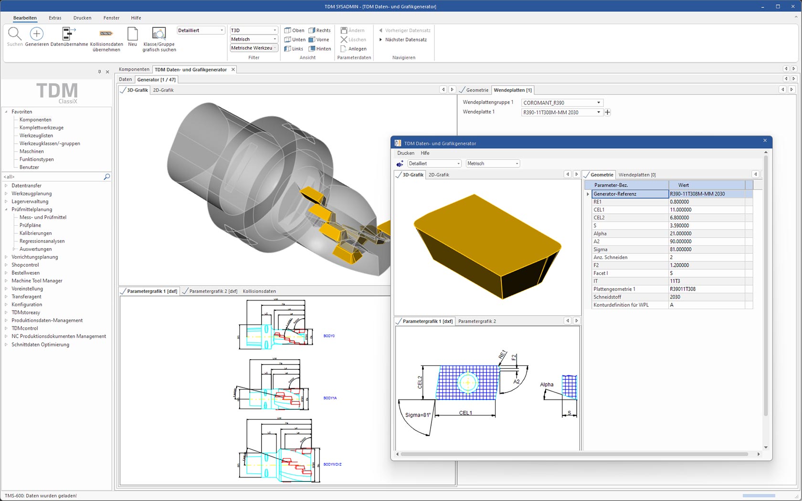Switch view to Vorne
The height and width of the screenshot is (501, 802).
coord(319,40)
